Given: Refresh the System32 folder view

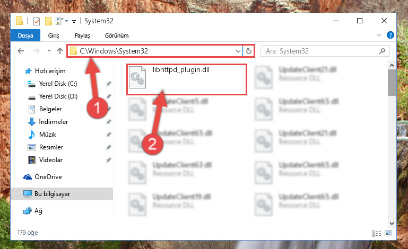Looking at the screenshot, I should (249, 51).
